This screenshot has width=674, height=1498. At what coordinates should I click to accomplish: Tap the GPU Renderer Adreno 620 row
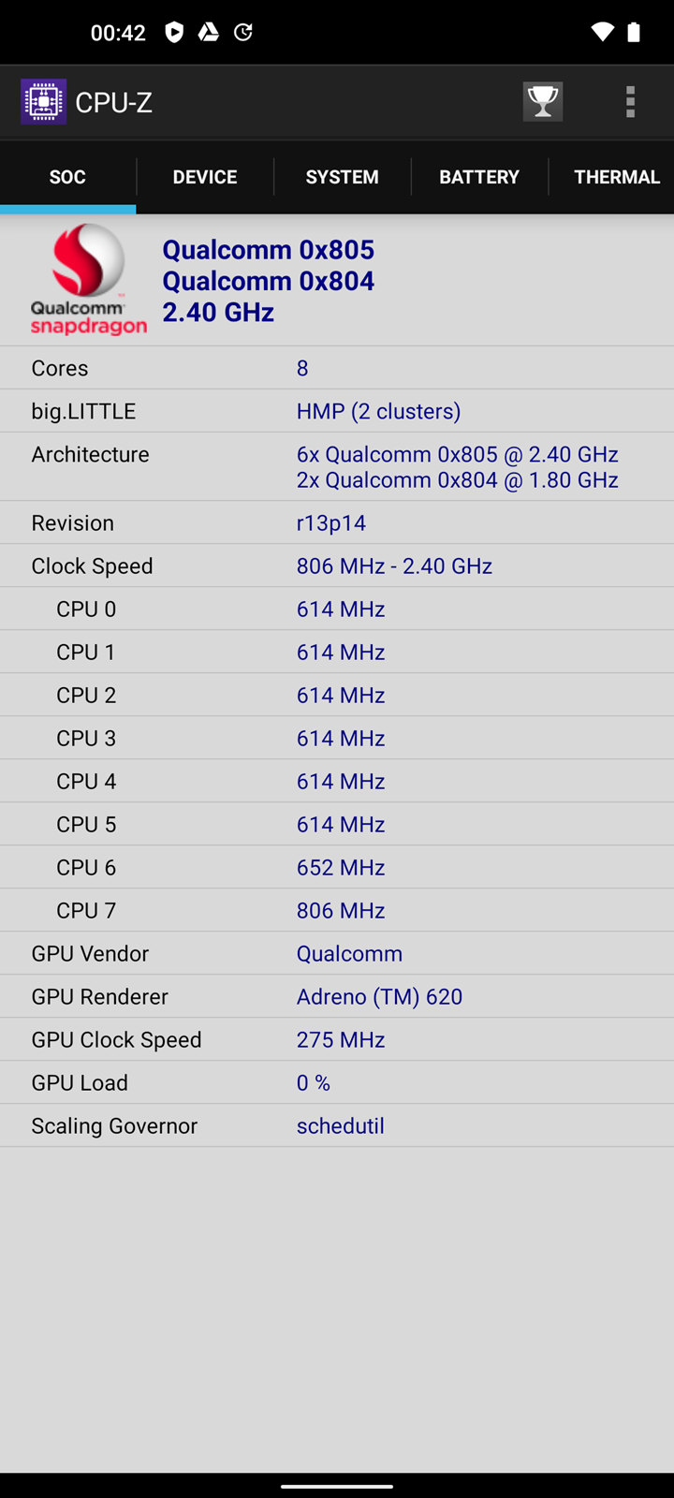click(337, 996)
